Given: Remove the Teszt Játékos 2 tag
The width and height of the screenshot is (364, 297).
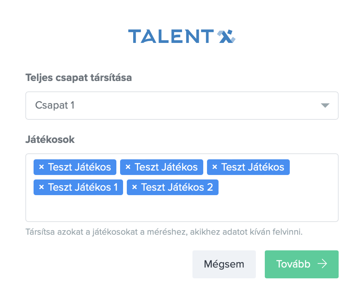Looking at the screenshot, I should [x=135, y=187].
